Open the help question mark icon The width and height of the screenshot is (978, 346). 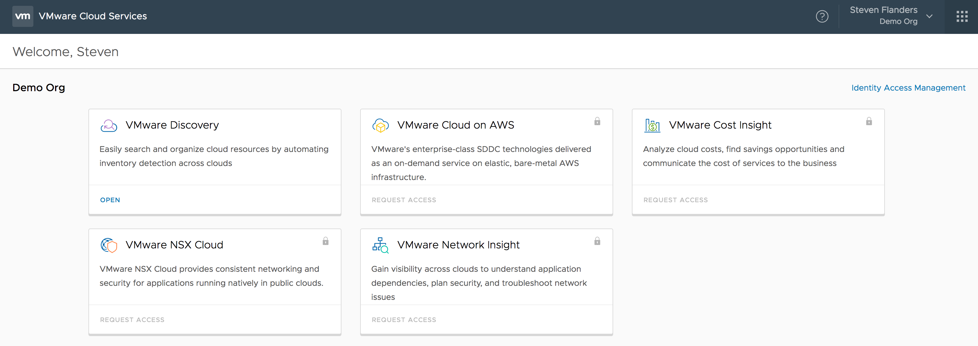(x=822, y=17)
